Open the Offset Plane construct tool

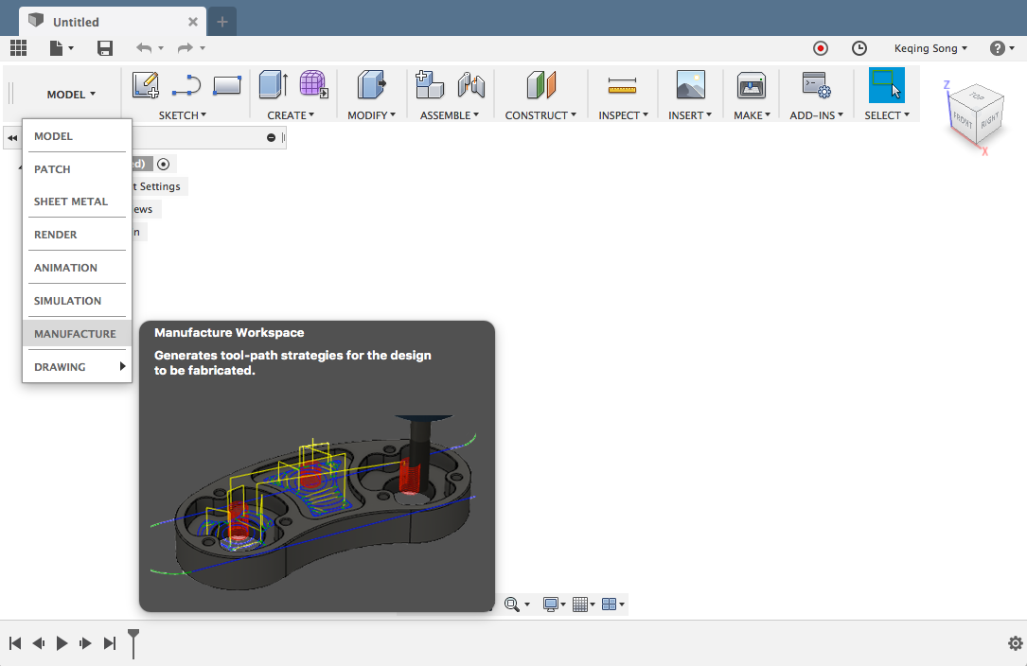tap(541, 86)
